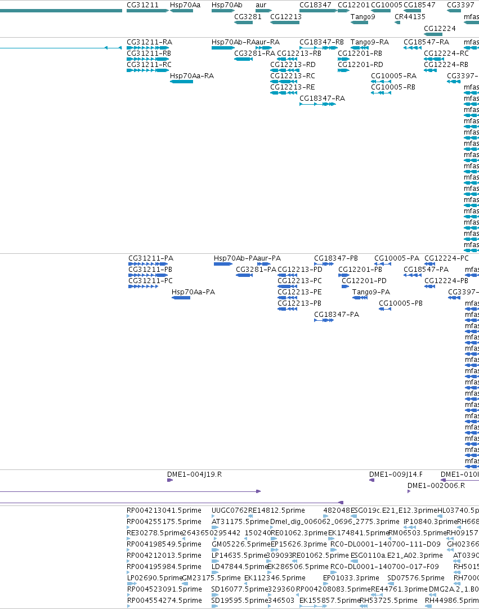Click the CG18547 gene label
Image resolution: width=479 pixels, height=609 pixels.
(x=419, y=5)
